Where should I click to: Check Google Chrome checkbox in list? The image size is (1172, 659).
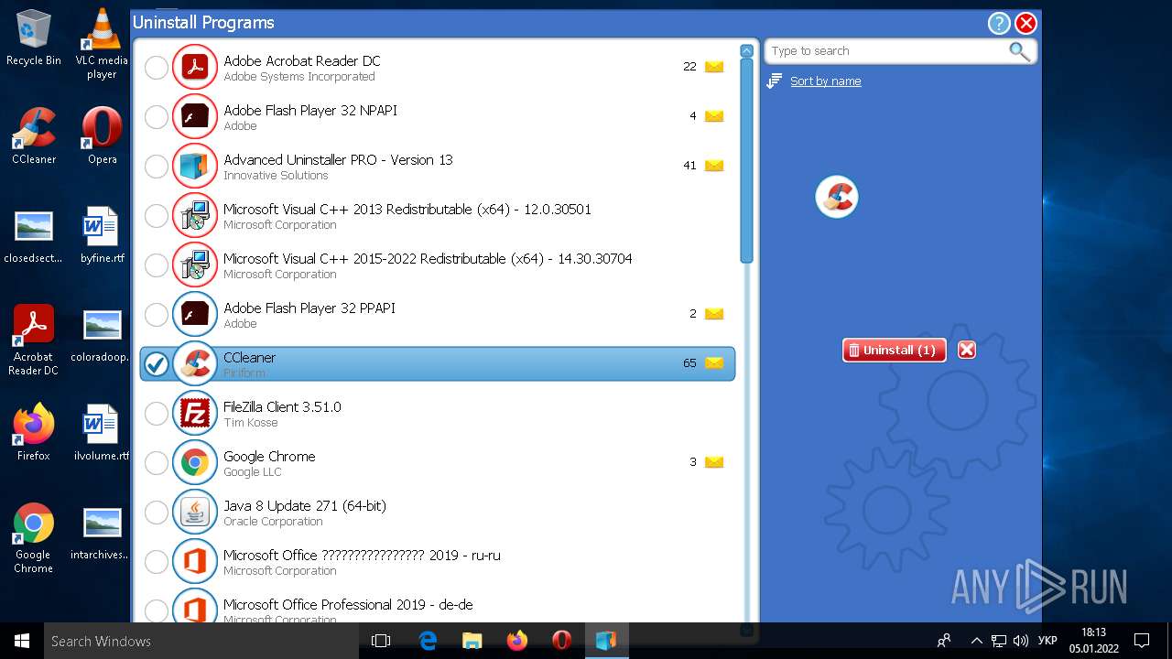click(157, 462)
